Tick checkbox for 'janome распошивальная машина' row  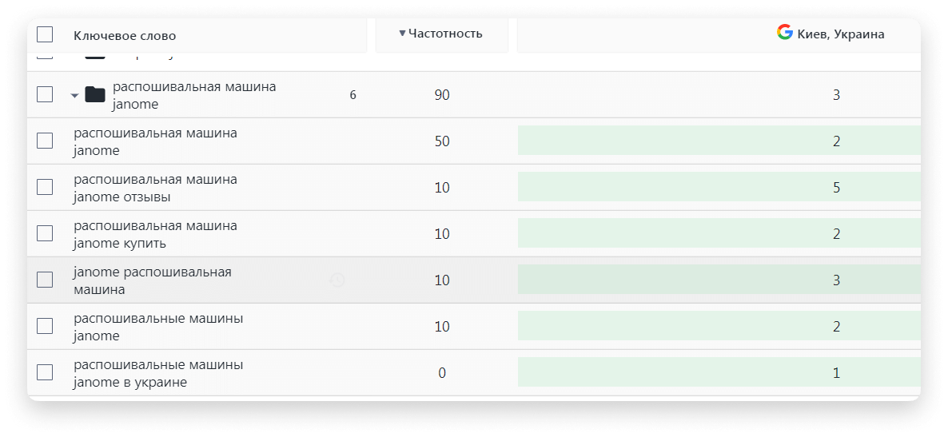click(45, 280)
